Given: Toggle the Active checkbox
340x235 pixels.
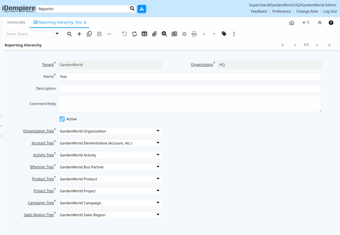Looking at the screenshot, I should click(62, 119).
